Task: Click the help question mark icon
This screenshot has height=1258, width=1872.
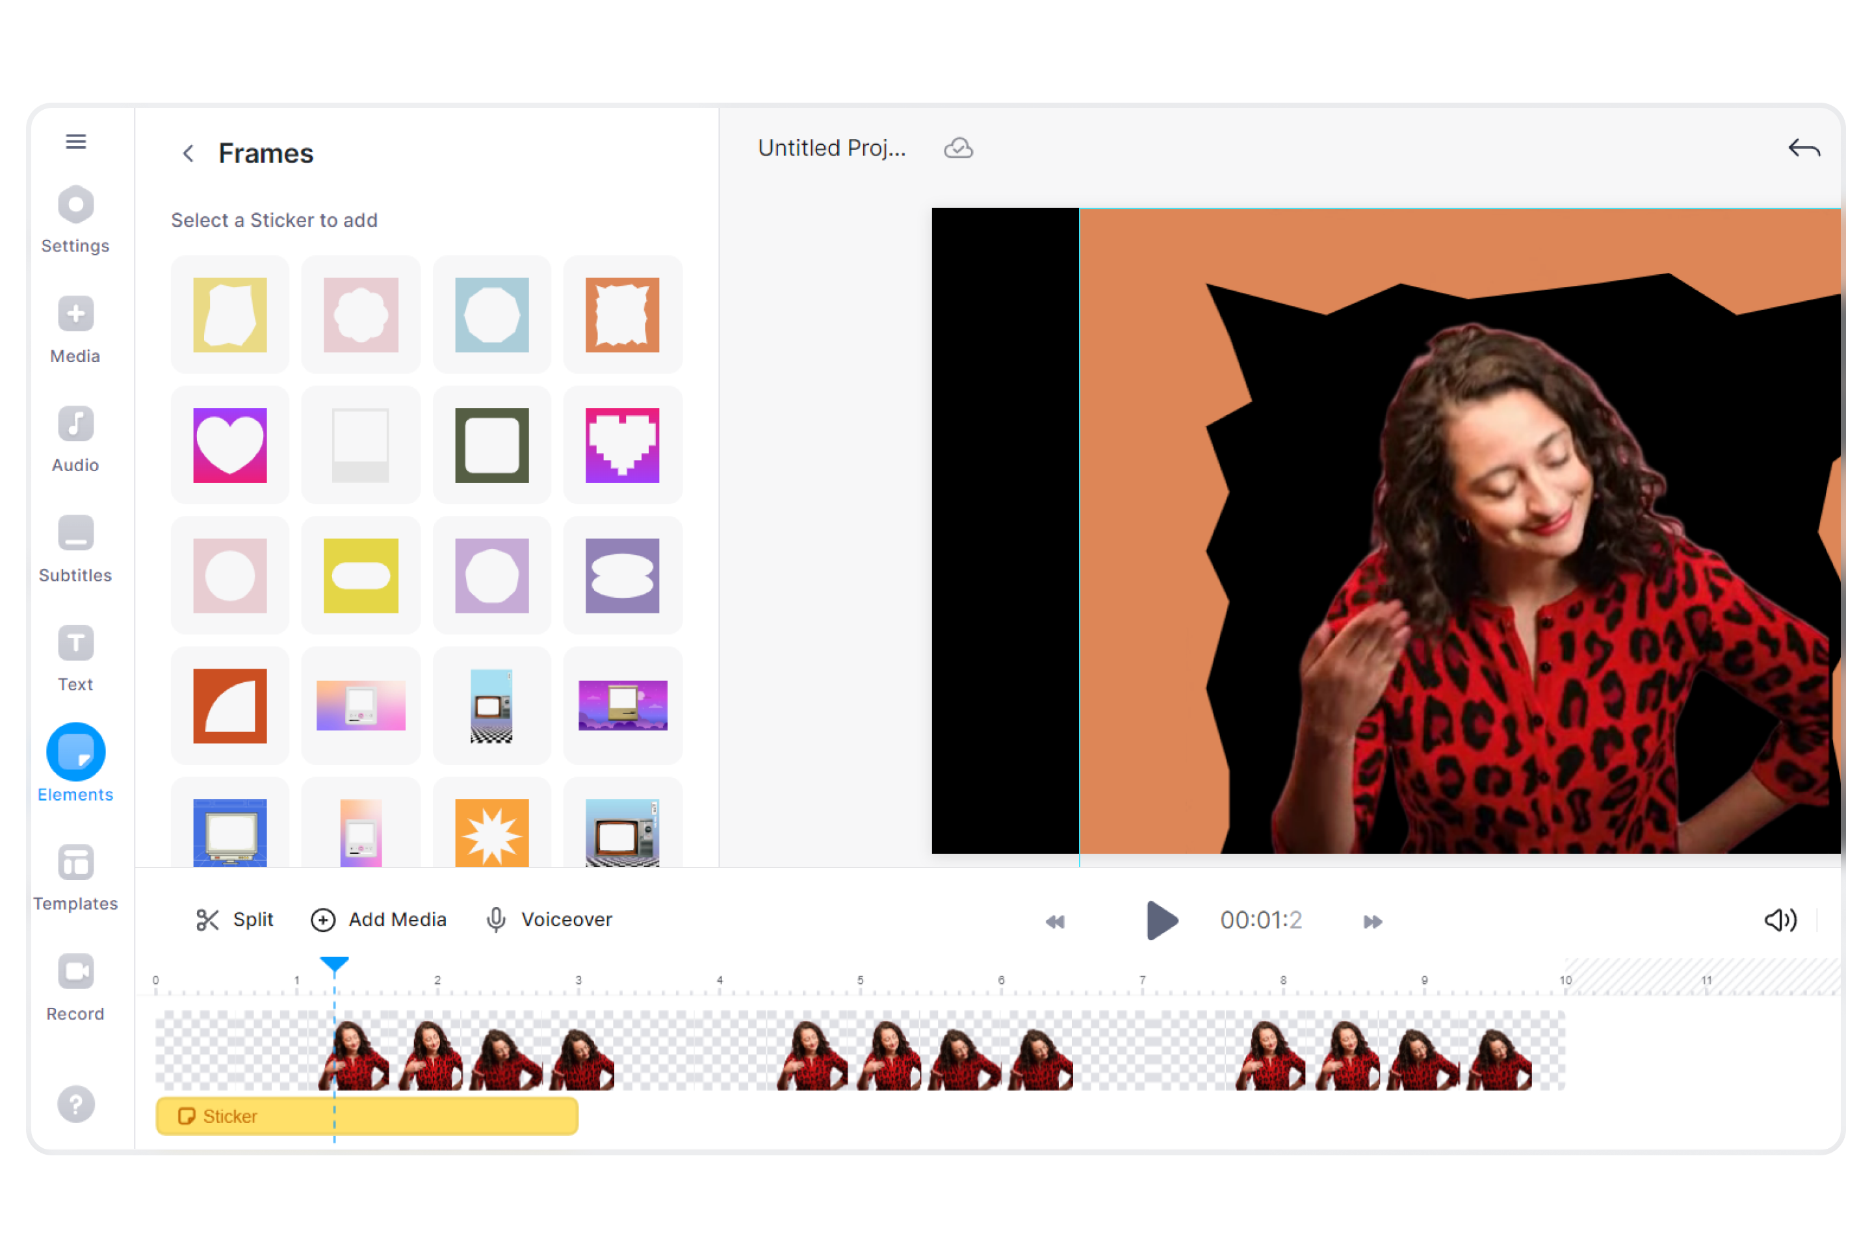Action: pyautogui.click(x=75, y=1104)
